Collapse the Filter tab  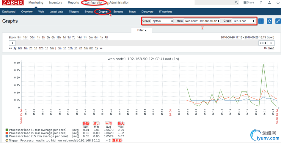[x=142, y=30]
